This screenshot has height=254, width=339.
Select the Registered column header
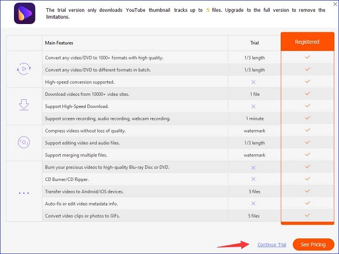pyautogui.click(x=307, y=41)
